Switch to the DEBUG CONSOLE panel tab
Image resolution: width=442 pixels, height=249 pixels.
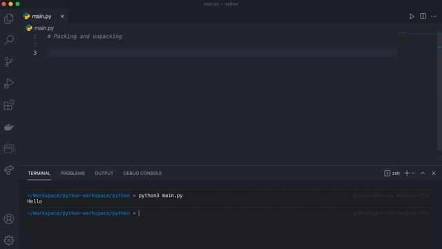[142, 174]
